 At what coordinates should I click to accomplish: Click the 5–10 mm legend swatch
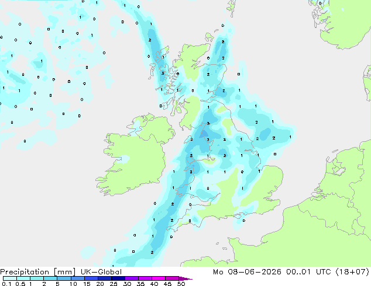[64, 278]
